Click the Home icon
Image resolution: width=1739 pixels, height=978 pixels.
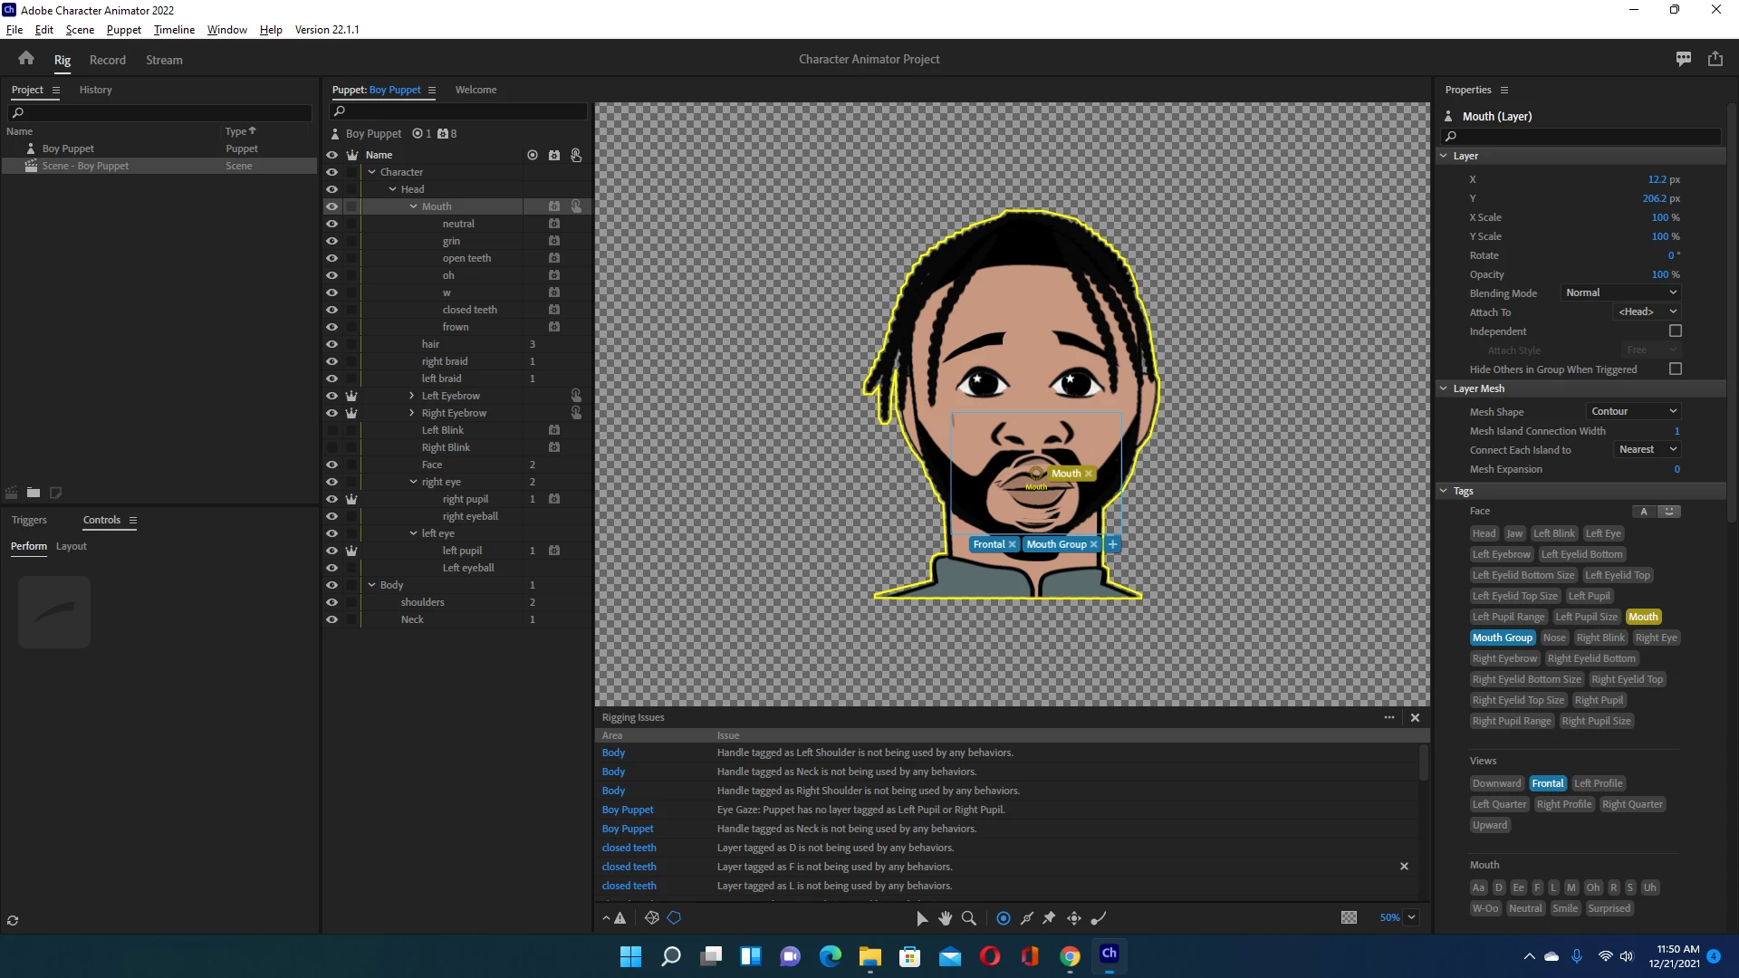26,59
